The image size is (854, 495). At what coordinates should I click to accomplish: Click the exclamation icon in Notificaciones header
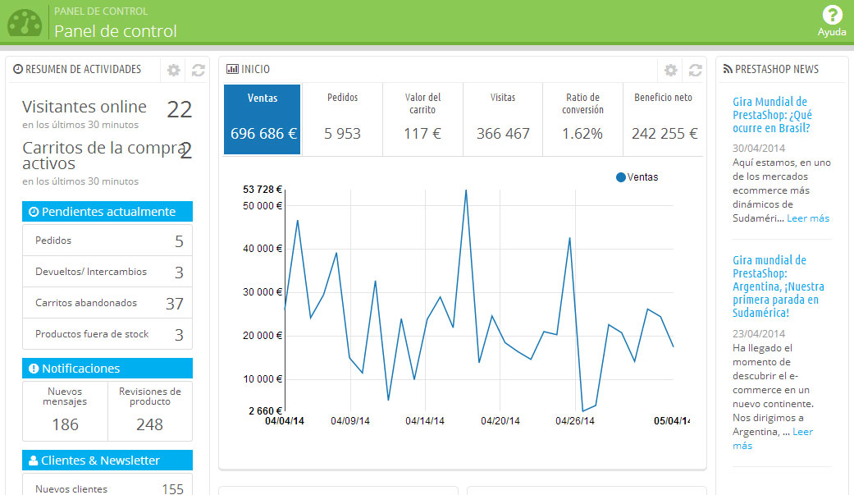pos(34,369)
